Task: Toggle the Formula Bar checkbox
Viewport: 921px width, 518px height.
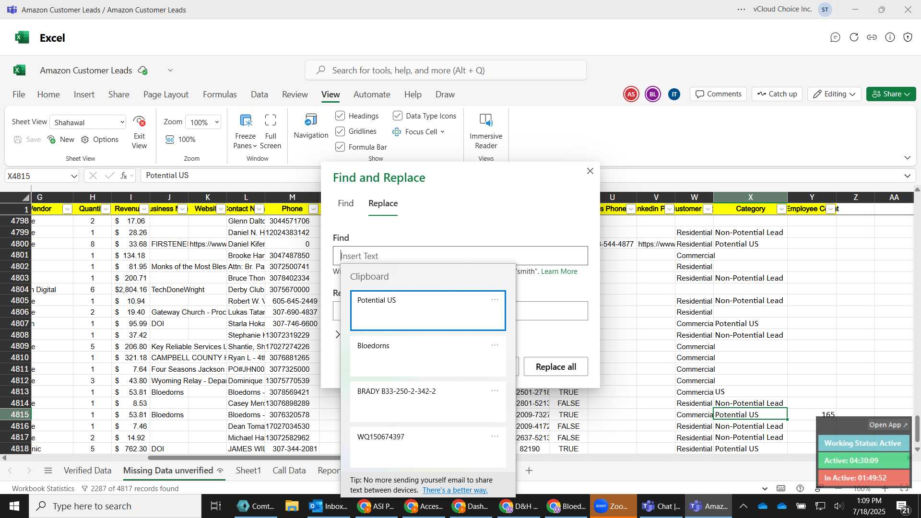Action: 340,147
